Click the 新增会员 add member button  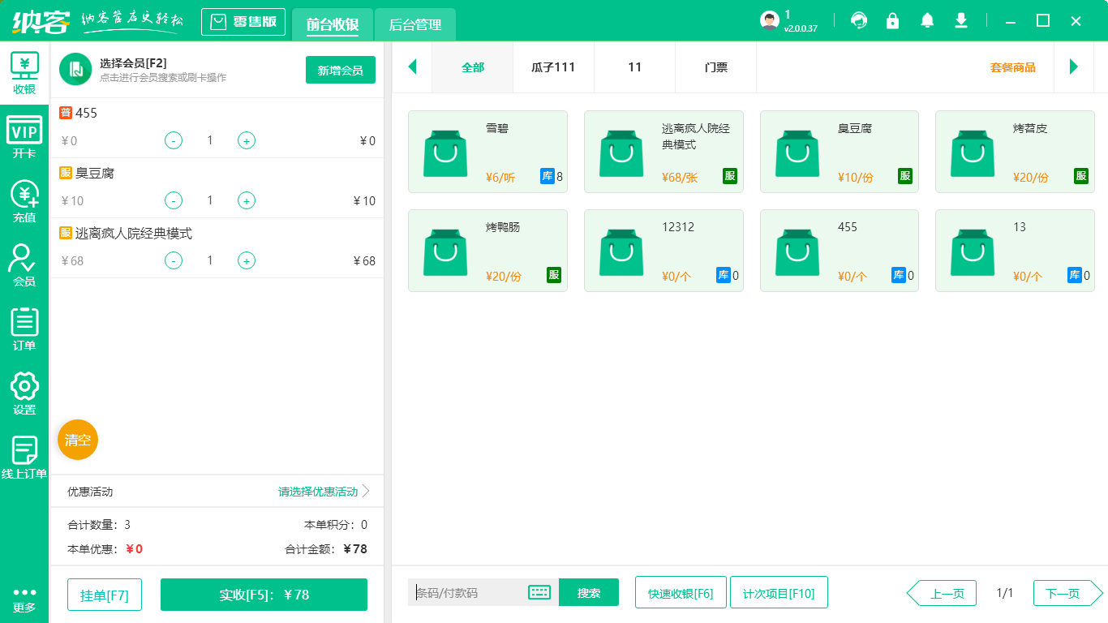click(340, 70)
